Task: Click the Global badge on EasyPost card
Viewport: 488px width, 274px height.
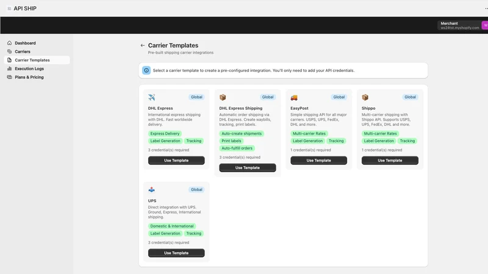Action: [x=339, y=97]
